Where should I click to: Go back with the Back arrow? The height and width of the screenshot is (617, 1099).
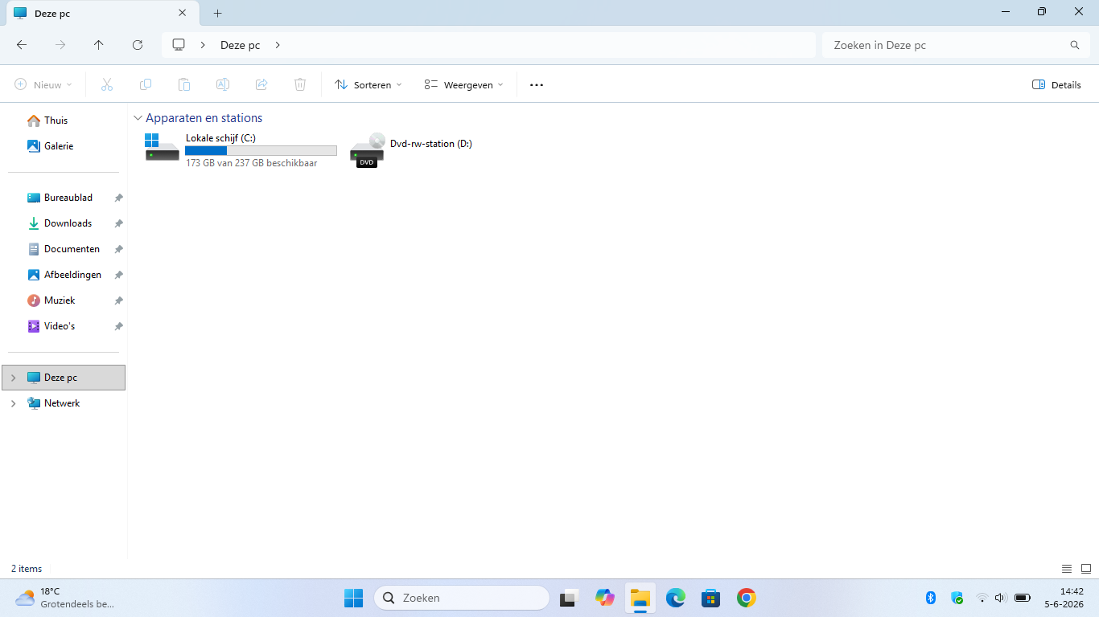point(22,45)
